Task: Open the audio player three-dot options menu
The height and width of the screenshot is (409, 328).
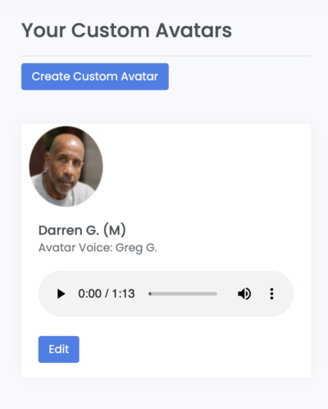Action: coord(271,294)
